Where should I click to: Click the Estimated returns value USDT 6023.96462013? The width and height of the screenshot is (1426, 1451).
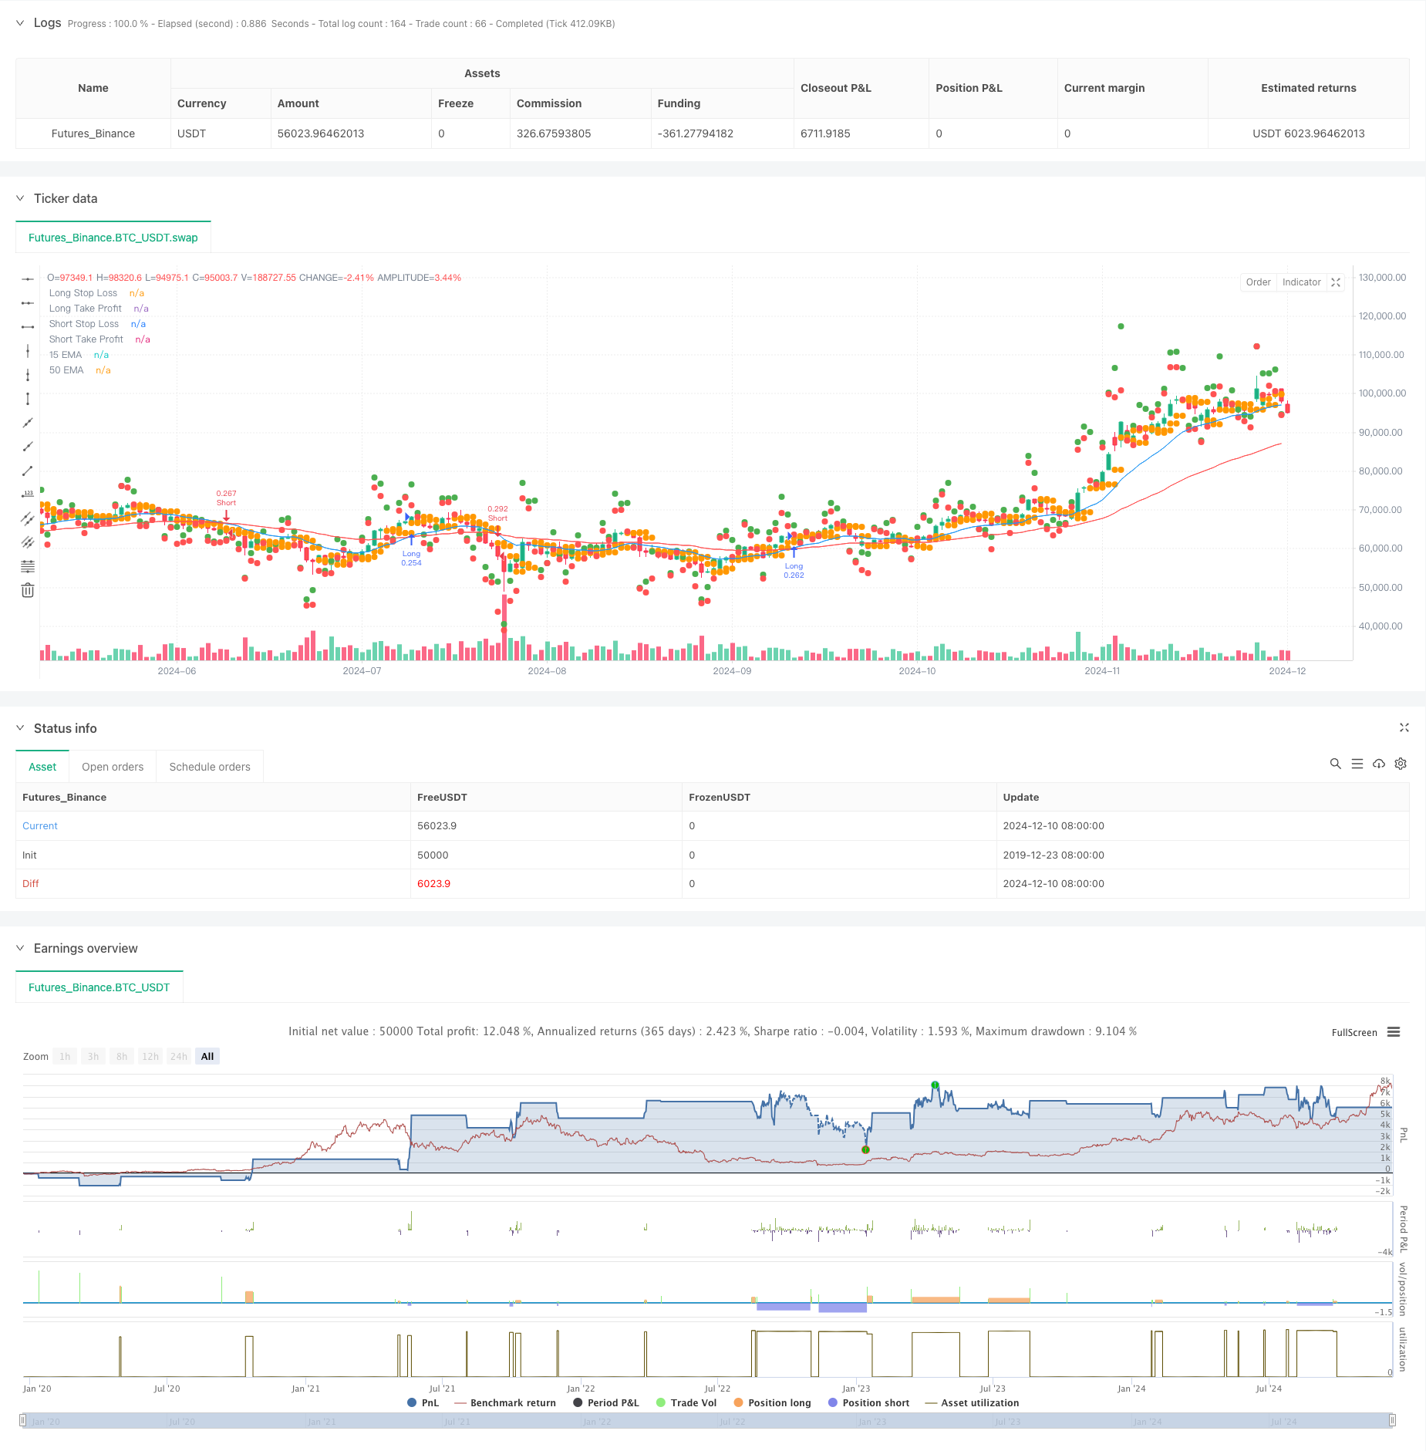pyautogui.click(x=1308, y=133)
